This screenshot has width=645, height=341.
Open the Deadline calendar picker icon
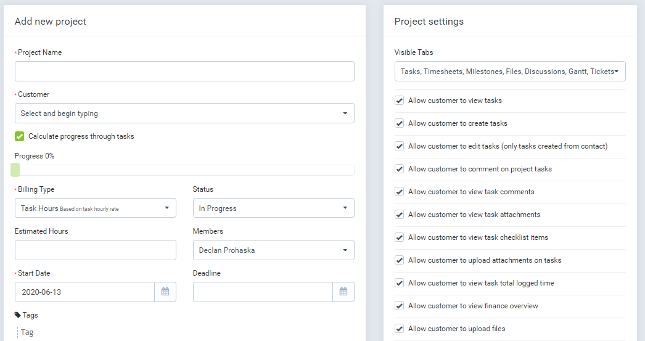point(343,292)
